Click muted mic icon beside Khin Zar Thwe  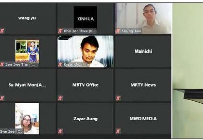pos(60,31)
